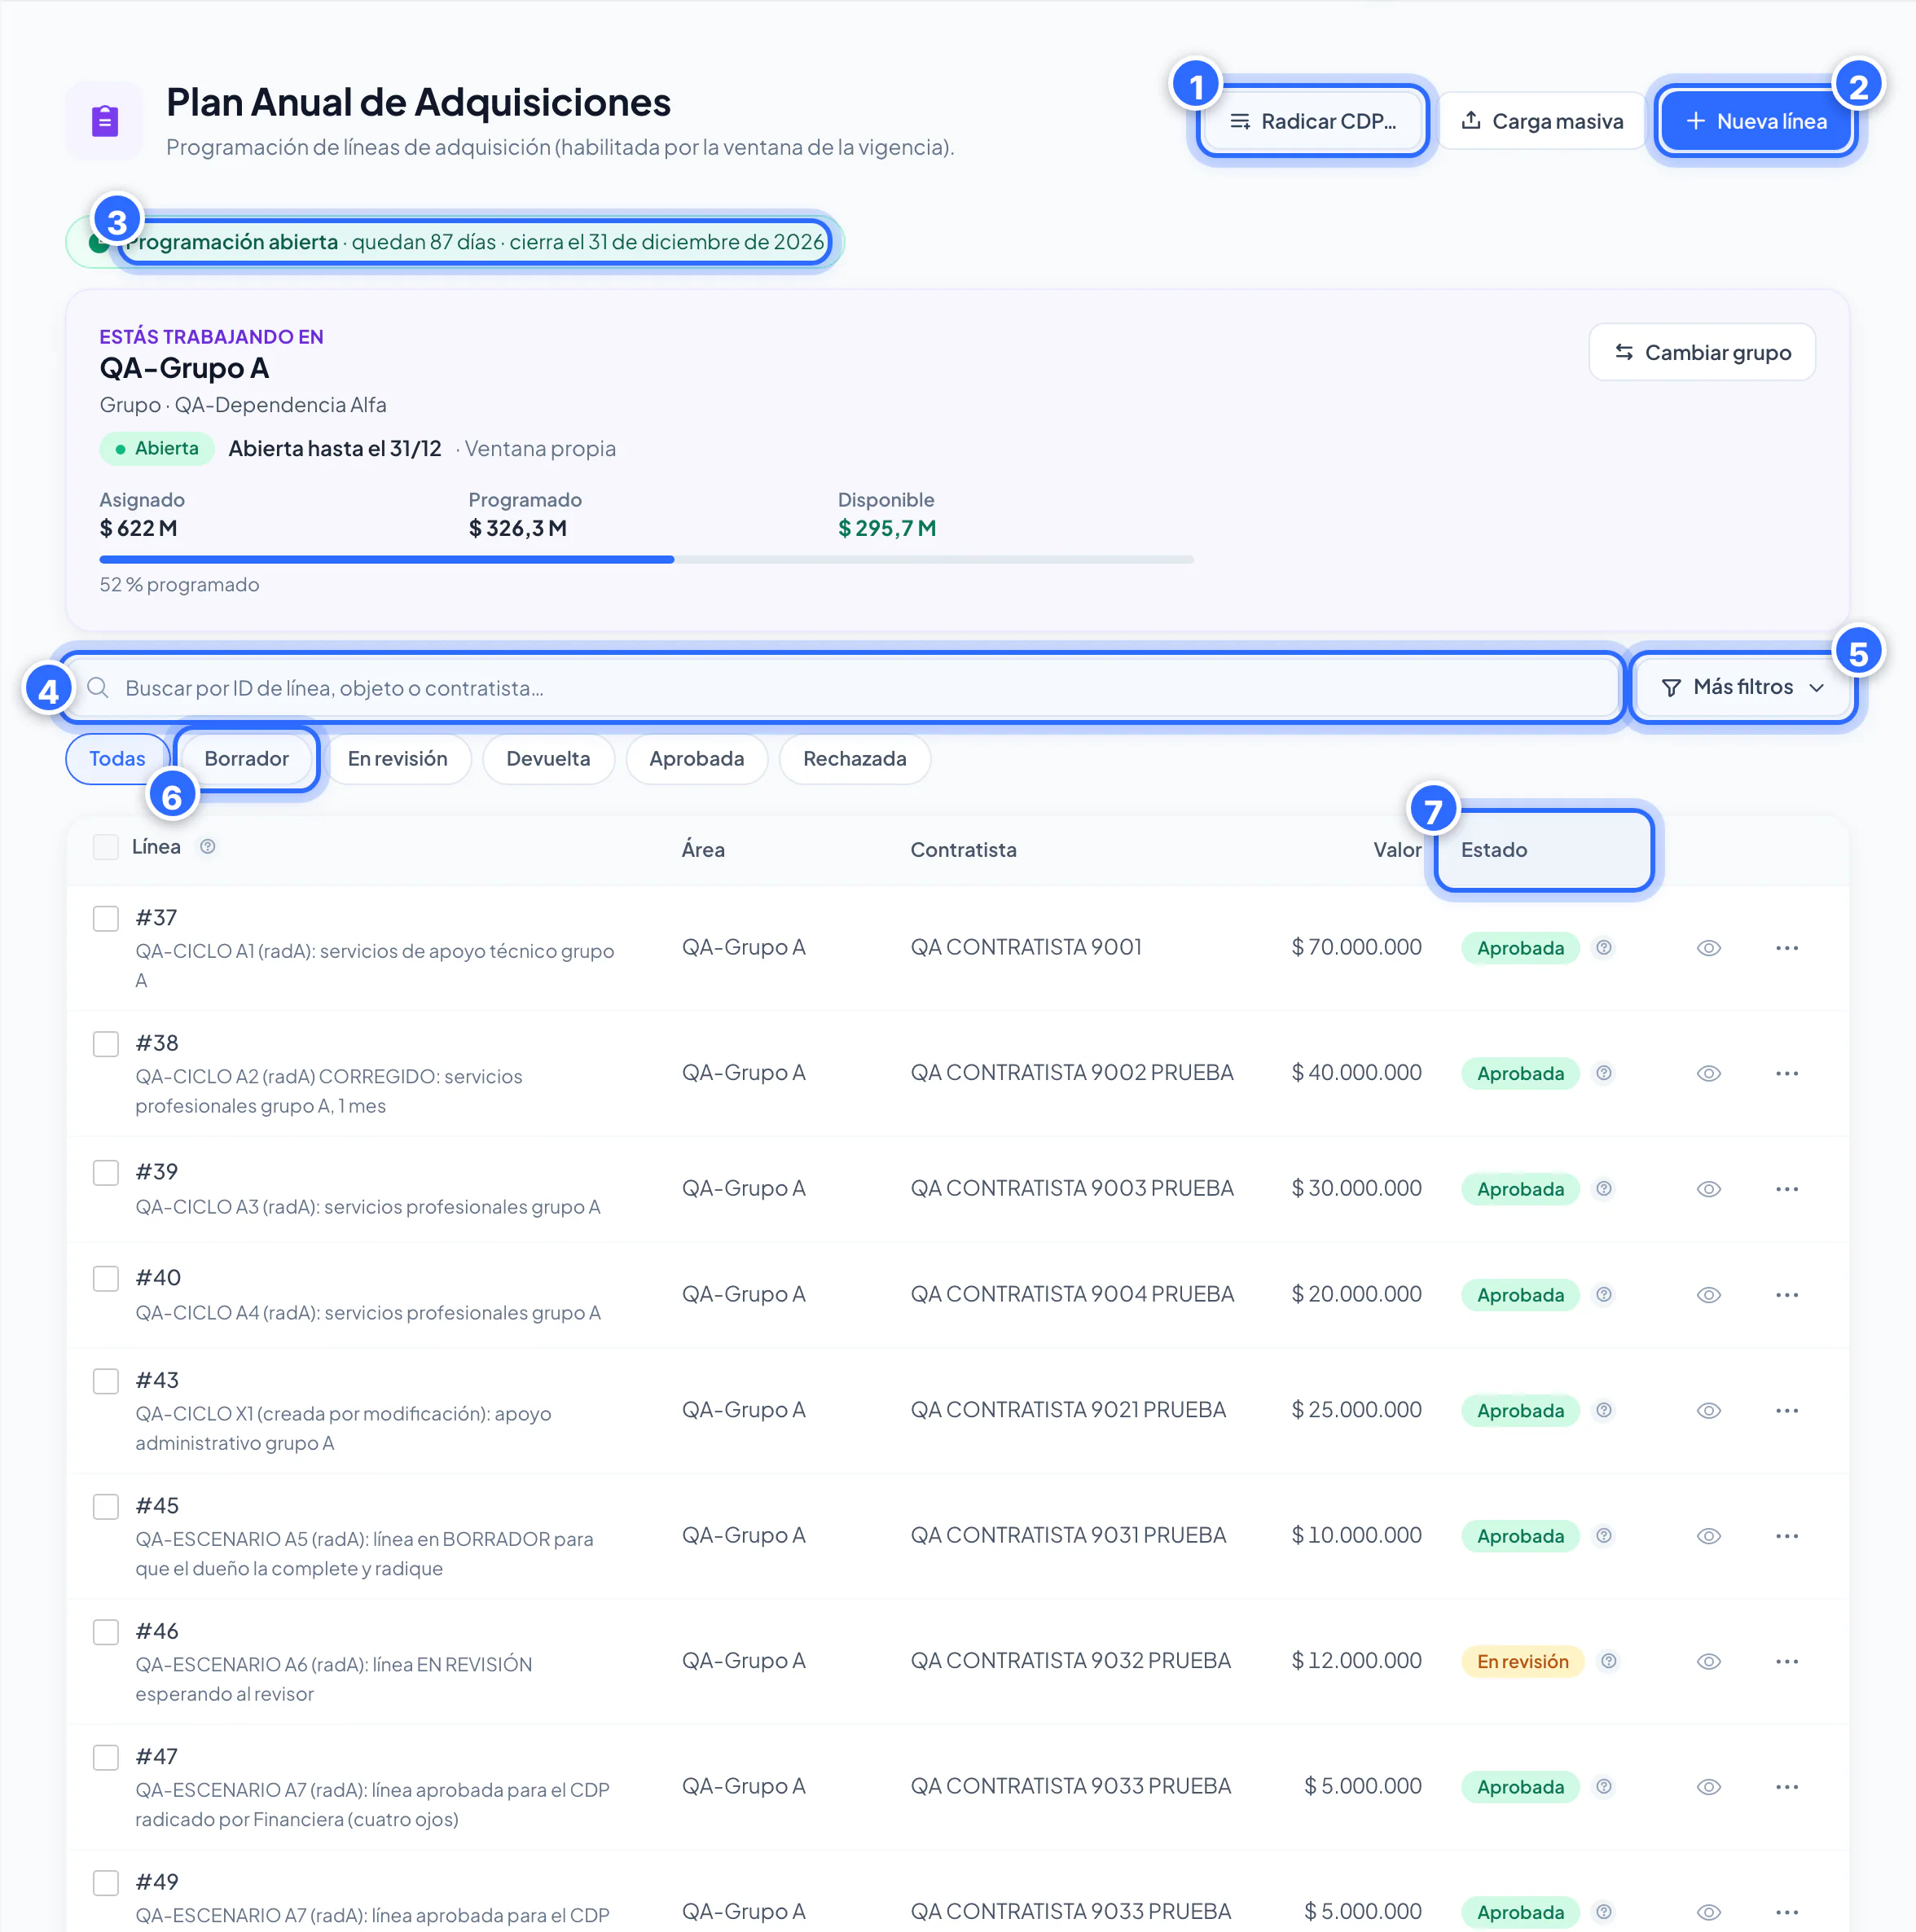Click the 52% programado progress bar

646,560
